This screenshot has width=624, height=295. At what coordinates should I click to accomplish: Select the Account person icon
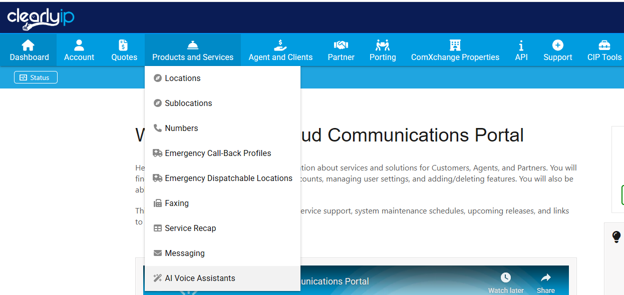click(x=79, y=45)
